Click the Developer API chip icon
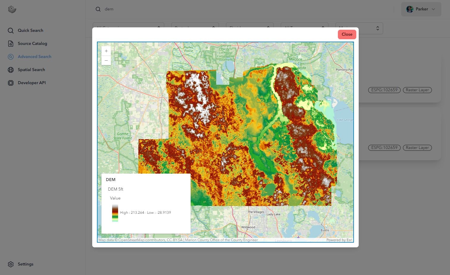Viewport: 450px width, 275px height. [x=11, y=83]
